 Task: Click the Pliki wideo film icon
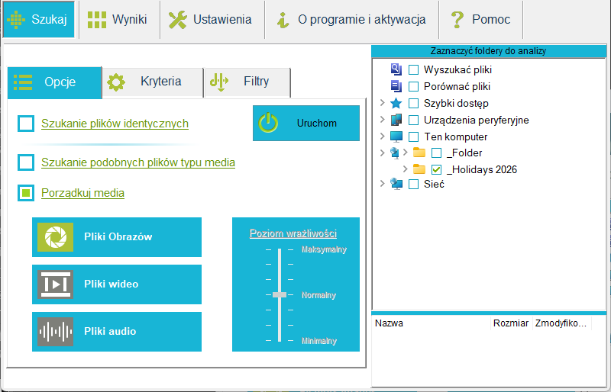pos(55,284)
